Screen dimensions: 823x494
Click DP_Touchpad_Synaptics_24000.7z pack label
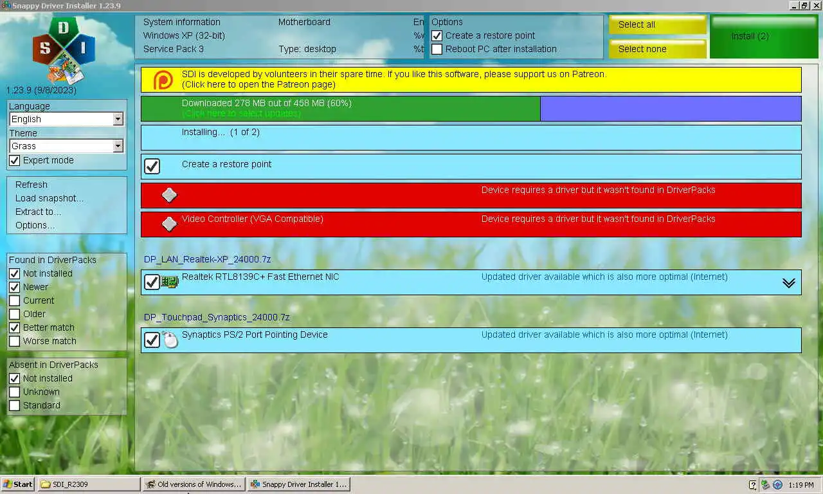217,317
